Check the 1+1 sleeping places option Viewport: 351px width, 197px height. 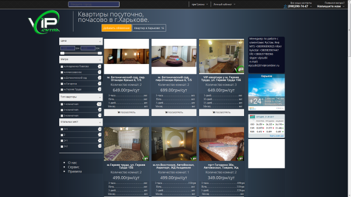[x=62, y=129]
